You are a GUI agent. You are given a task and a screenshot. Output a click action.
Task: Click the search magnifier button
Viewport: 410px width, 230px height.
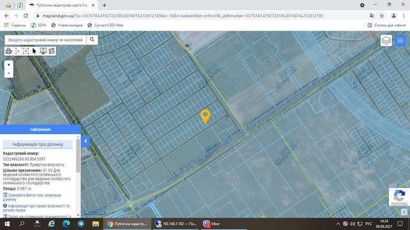92,39
